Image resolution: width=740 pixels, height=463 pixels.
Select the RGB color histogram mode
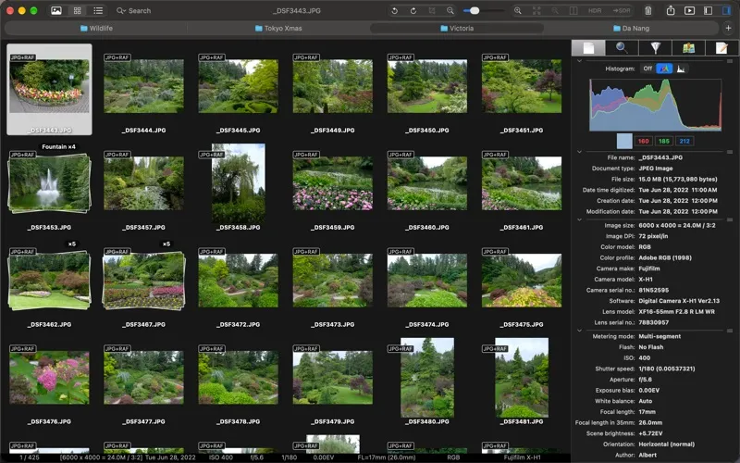pos(664,69)
